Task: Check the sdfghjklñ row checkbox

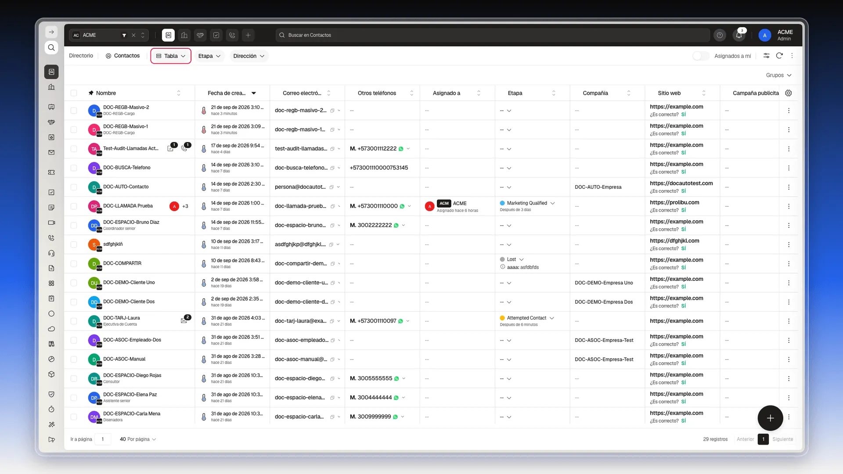Action: point(74,244)
